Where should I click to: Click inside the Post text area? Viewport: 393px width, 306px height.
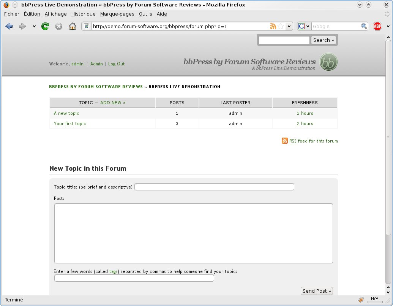pos(194,233)
